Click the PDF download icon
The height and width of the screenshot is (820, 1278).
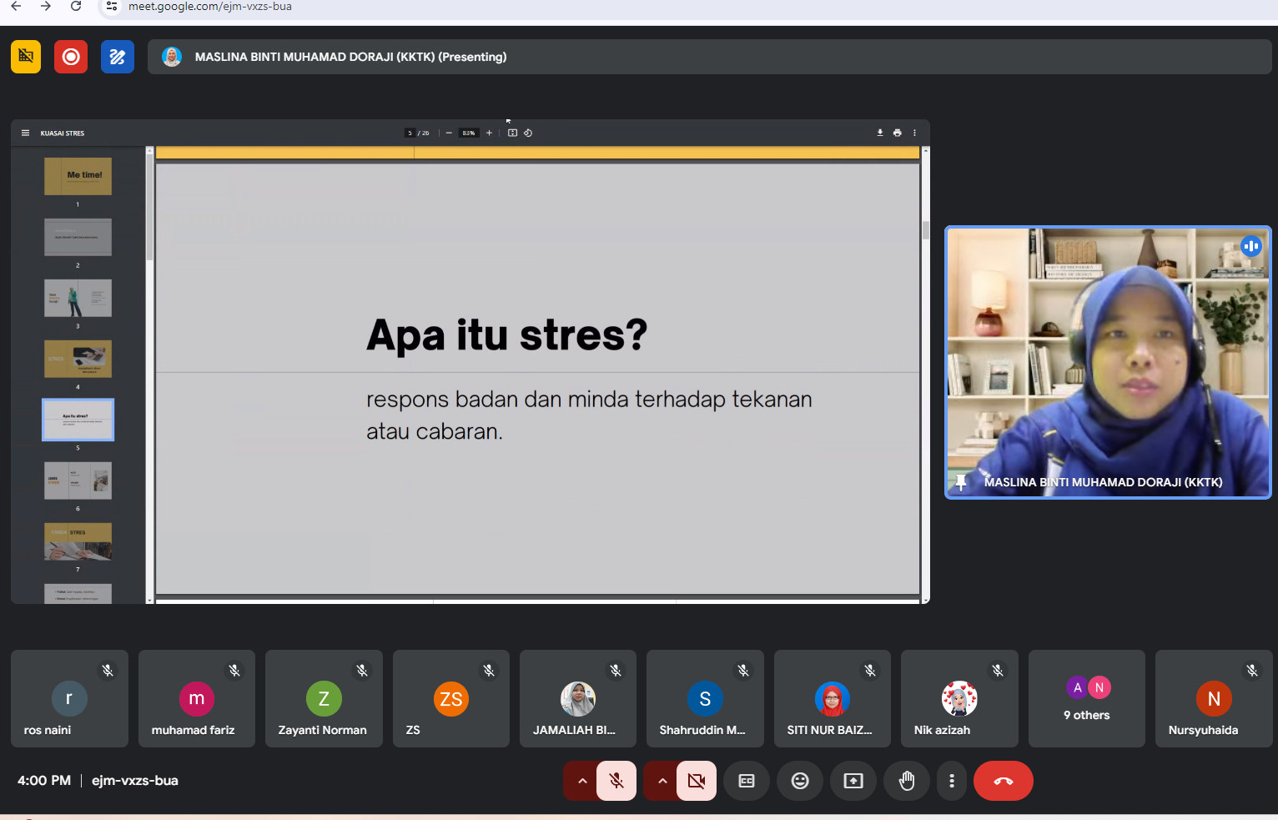(879, 133)
